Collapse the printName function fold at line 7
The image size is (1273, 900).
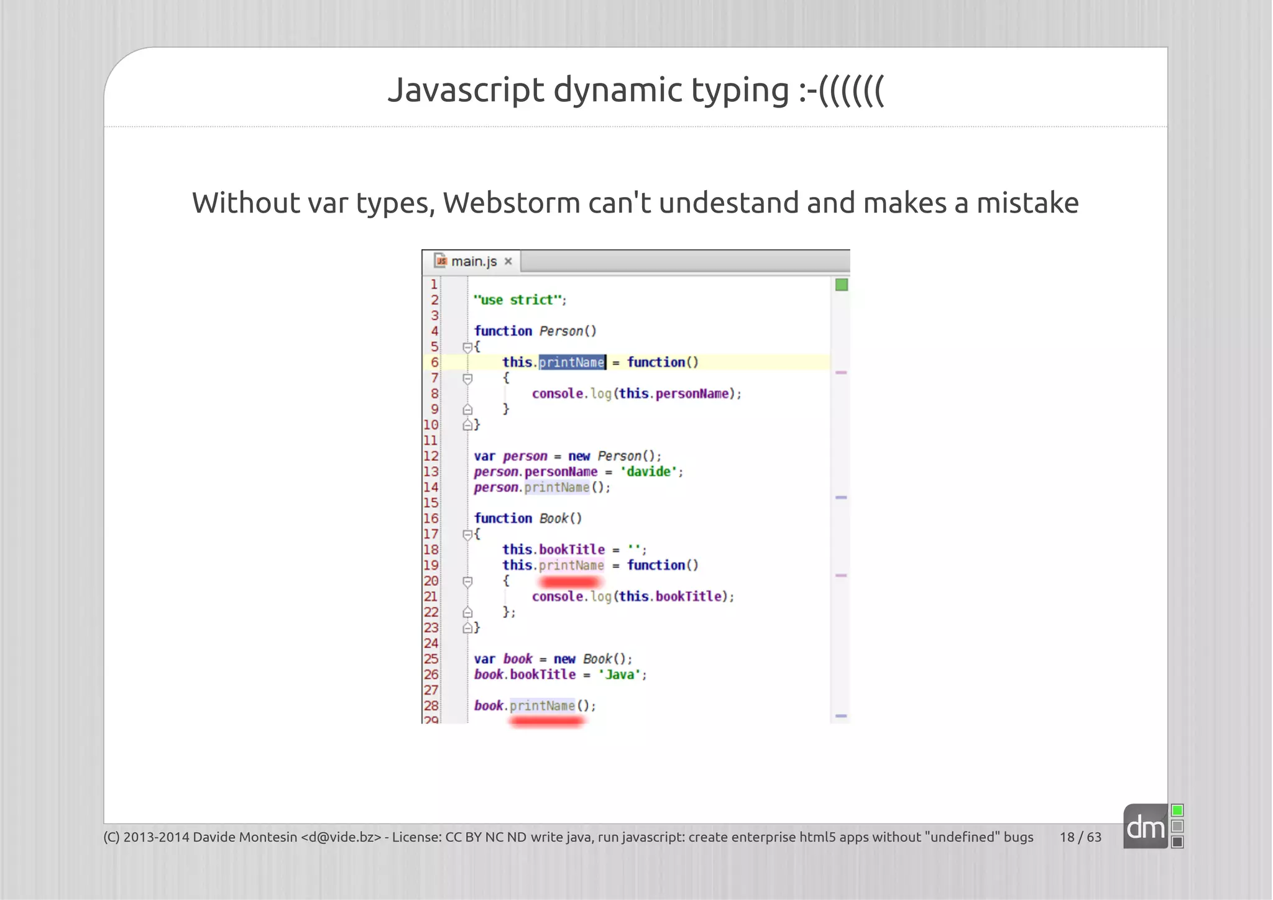(x=467, y=379)
